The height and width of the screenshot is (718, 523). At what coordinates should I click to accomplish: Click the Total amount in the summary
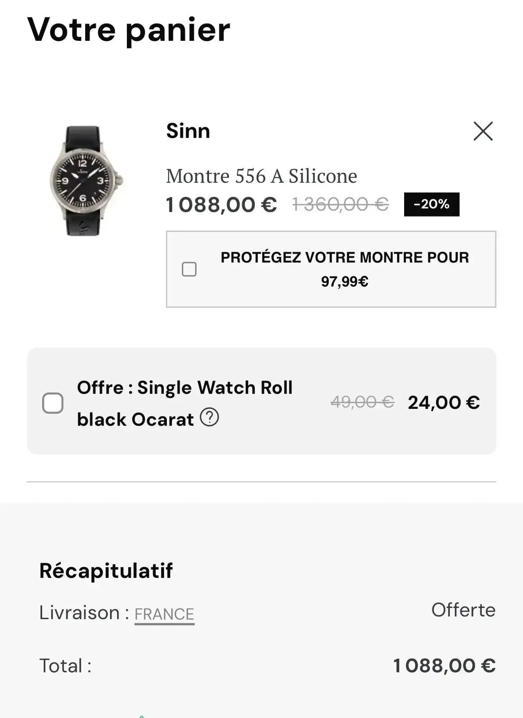point(444,665)
